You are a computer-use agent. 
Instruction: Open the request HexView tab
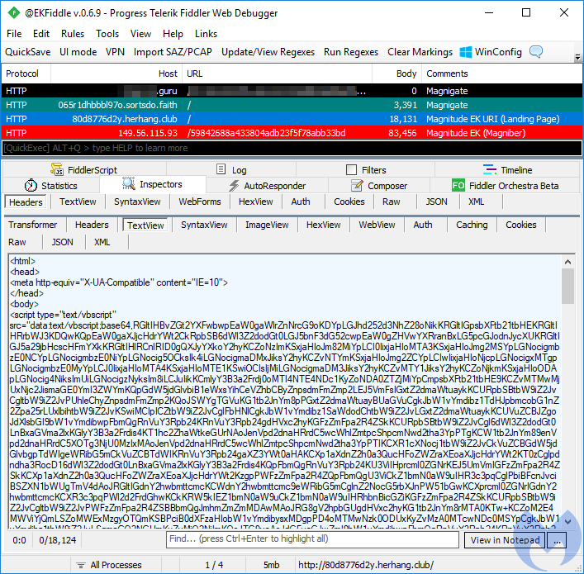pos(255,202)
